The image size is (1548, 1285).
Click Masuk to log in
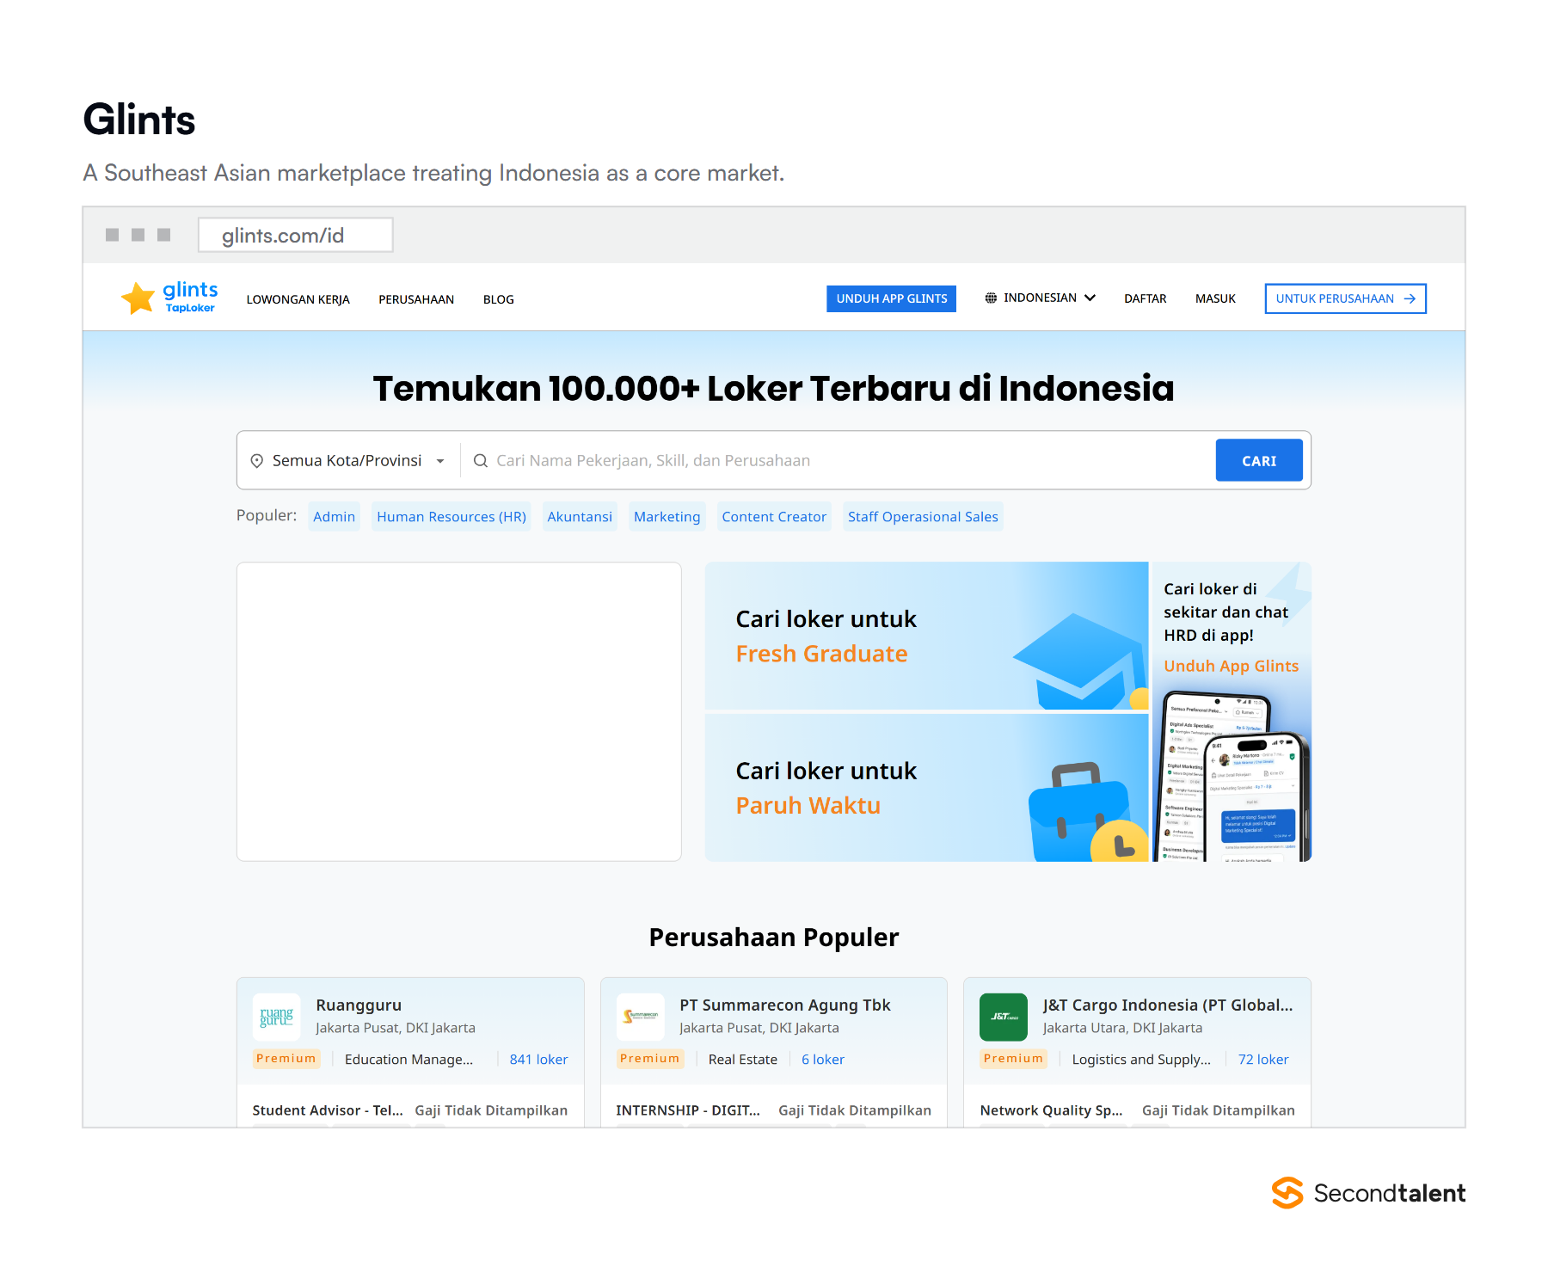1215,298
